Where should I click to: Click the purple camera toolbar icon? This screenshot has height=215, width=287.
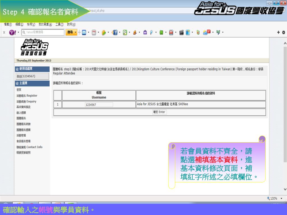point(145,32)
